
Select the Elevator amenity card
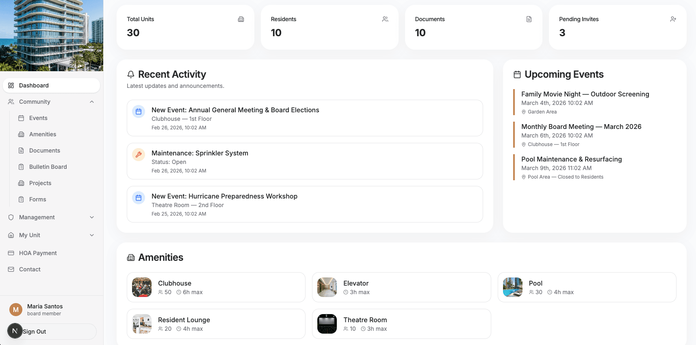coord(401,287)
